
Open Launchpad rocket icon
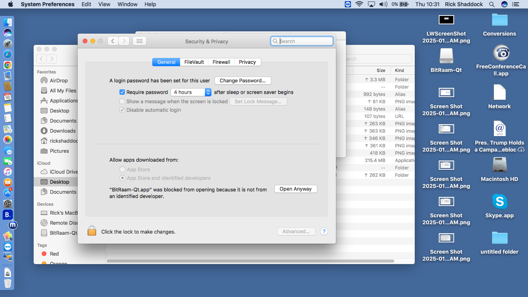point(8,44)
